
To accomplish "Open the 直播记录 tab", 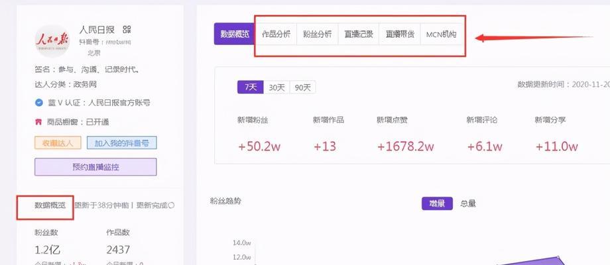I will tap(359, 34).
